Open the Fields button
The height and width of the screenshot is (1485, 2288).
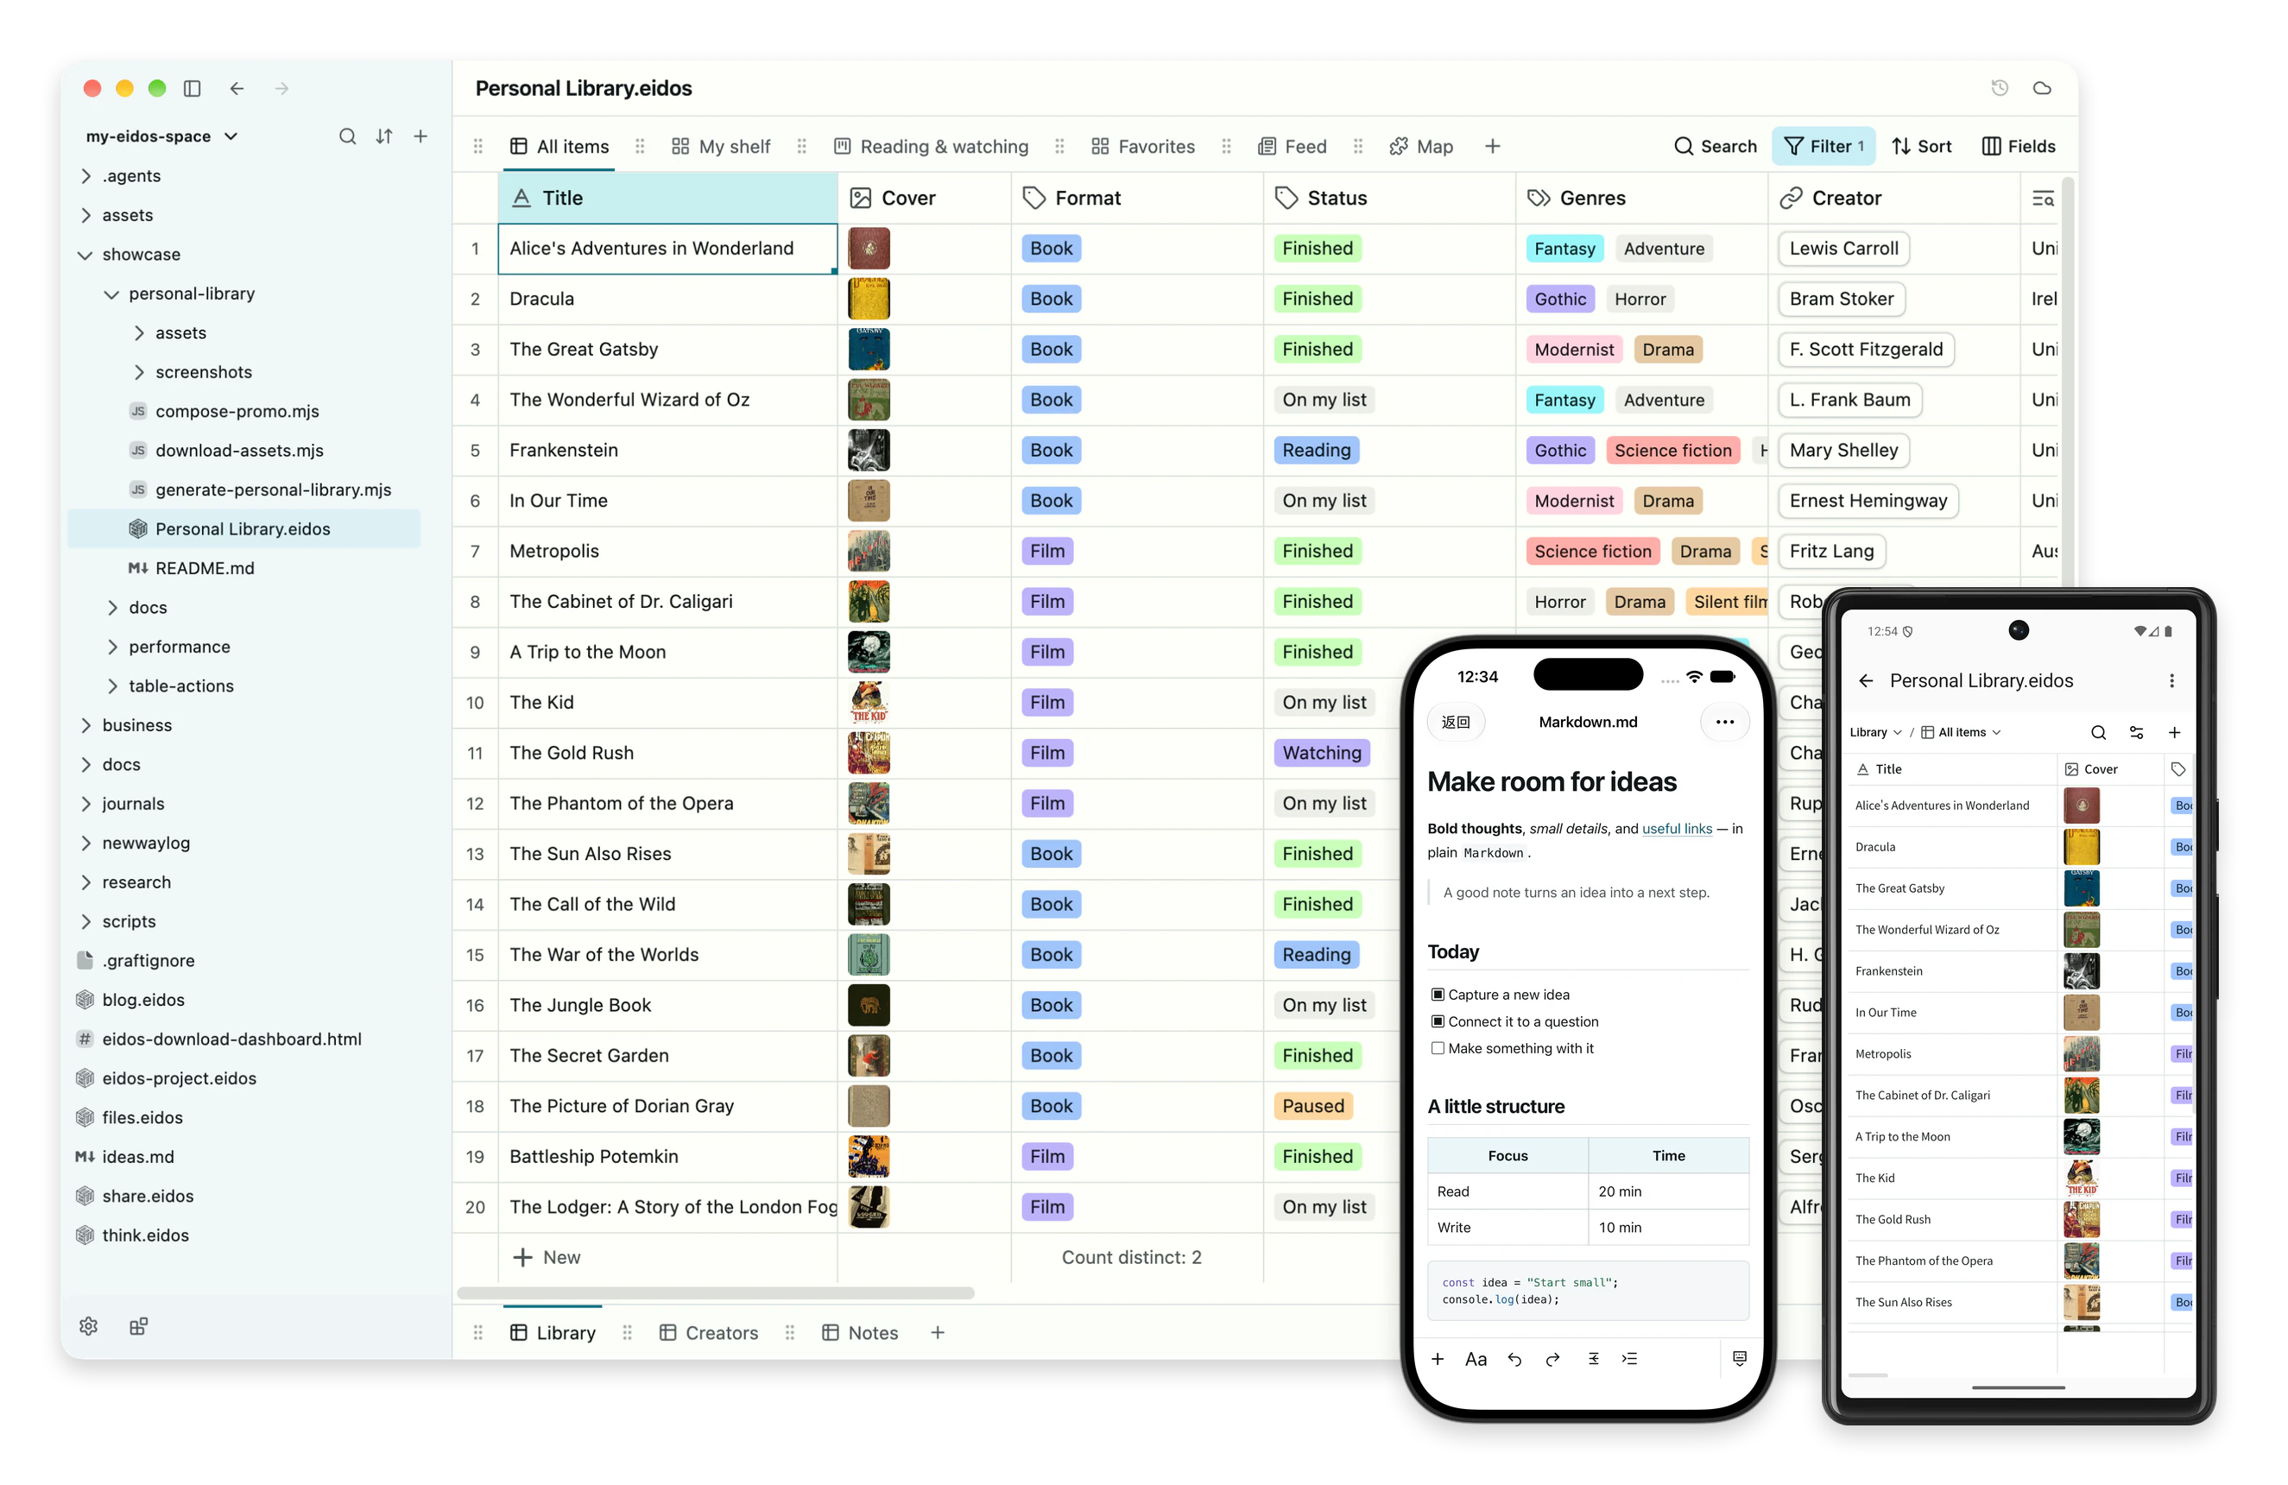click(x=2018, y=146)
